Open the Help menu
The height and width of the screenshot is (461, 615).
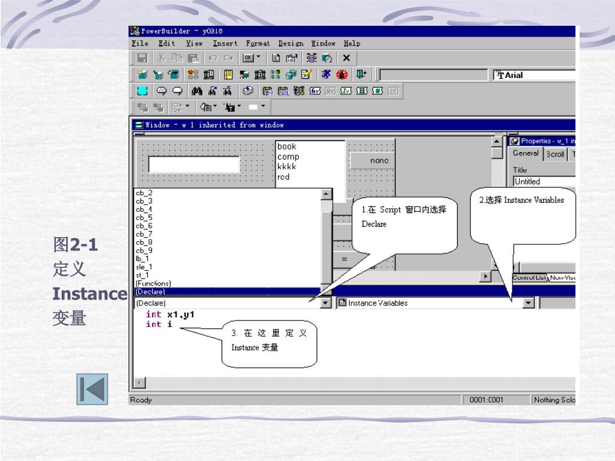coord(352,43)
